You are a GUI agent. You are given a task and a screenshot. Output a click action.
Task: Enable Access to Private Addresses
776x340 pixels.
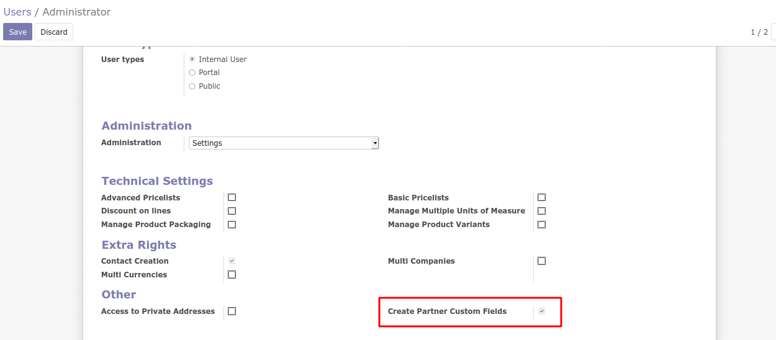pyautogui.click(x=232, y=311)
